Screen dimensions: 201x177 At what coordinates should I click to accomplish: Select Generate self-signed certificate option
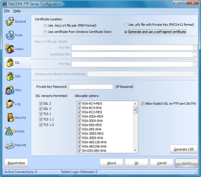tap(126, 32)
